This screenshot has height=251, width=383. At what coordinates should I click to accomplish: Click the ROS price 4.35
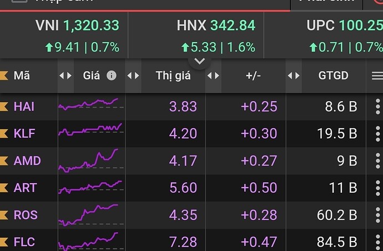(x=183, y=215)
